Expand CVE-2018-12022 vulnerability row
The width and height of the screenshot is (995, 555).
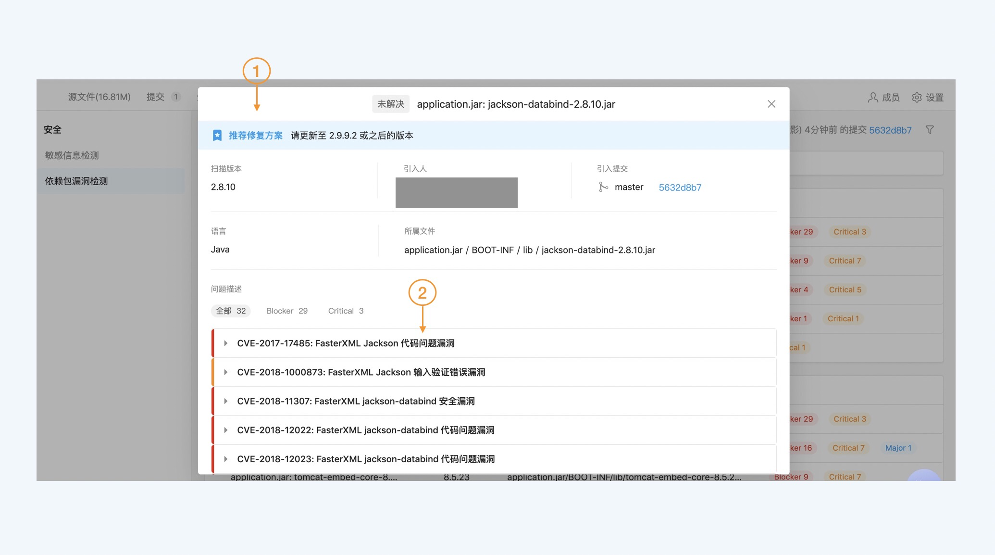[226, 430]
